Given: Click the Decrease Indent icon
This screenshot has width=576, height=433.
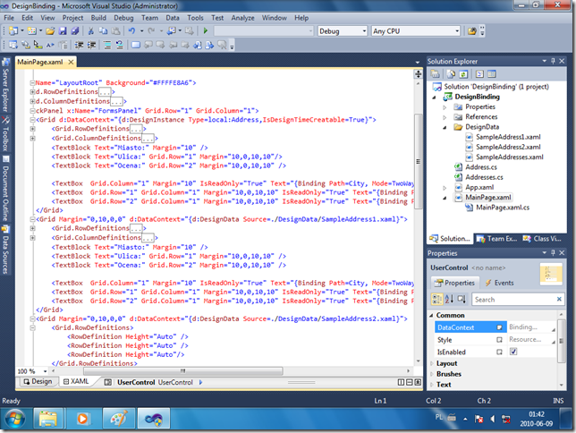Looking at the screenshot, I should (x=79, y=46).
